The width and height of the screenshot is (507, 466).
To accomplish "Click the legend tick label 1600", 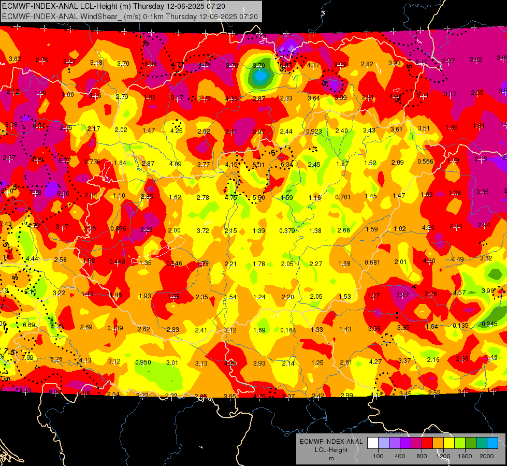I will click(465, 456).
